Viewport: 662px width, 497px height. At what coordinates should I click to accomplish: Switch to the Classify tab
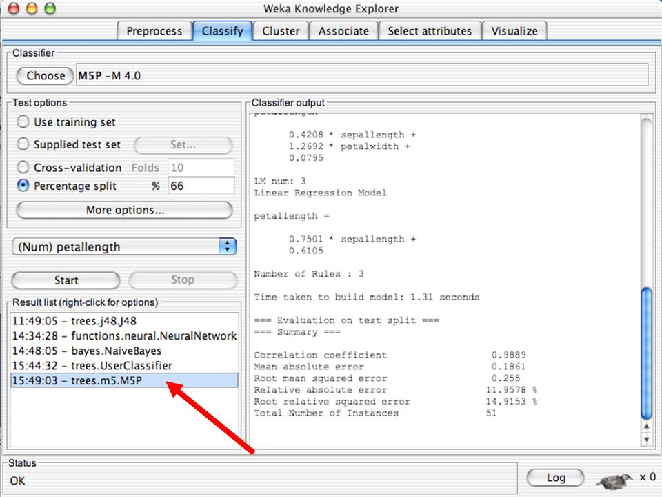223,31
